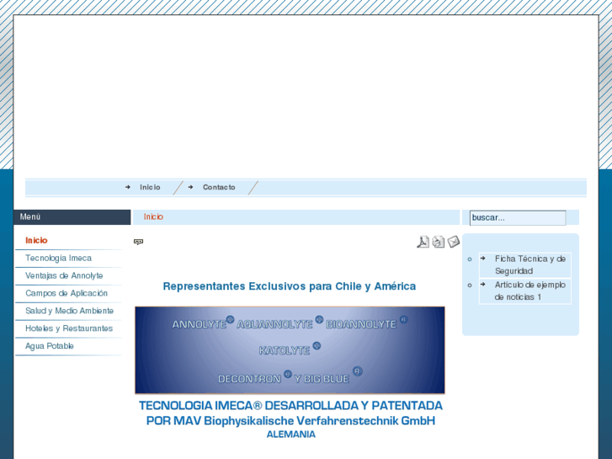612x459 pixels.
Task: Click Representantes Exclusivos para Chile y América heading
Action: click(290, 286)
